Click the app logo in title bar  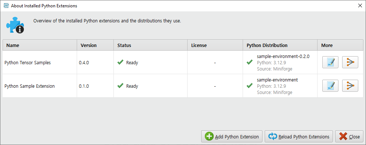pyautogui.click(x=6, y=6)
